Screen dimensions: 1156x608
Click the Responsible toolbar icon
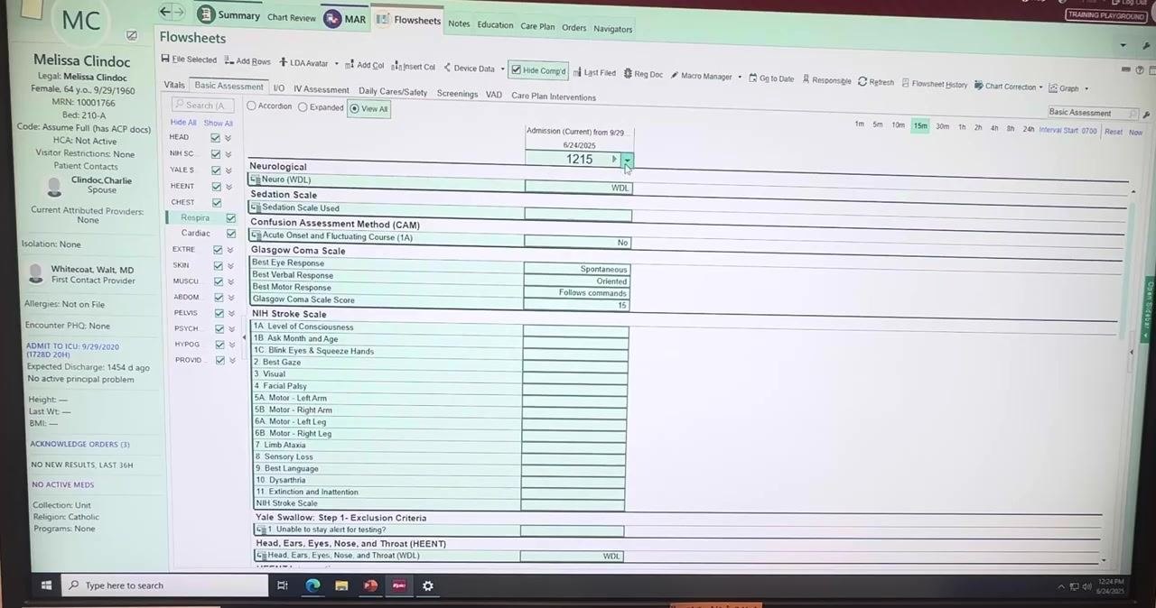point(806,79)
